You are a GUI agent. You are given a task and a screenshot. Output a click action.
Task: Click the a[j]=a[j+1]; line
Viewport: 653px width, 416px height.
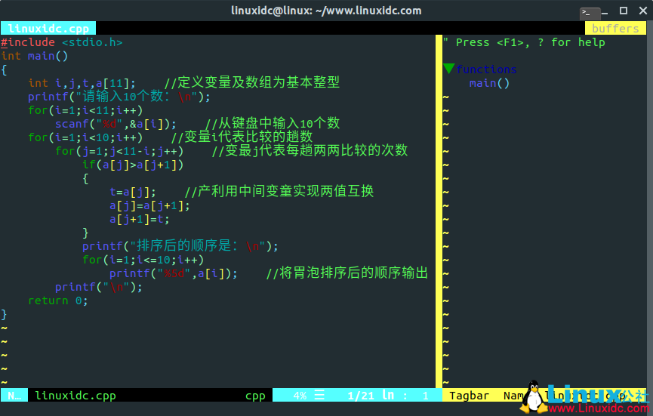tap(150, 205)
